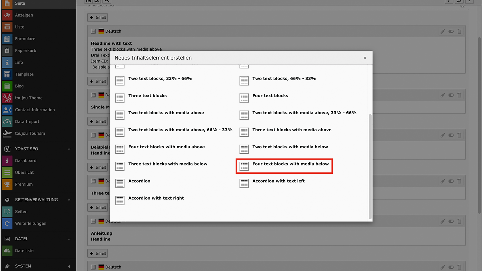Choose Accordion with text right element
This screenshot has height=271, width=482.
(x=156, y=198)
